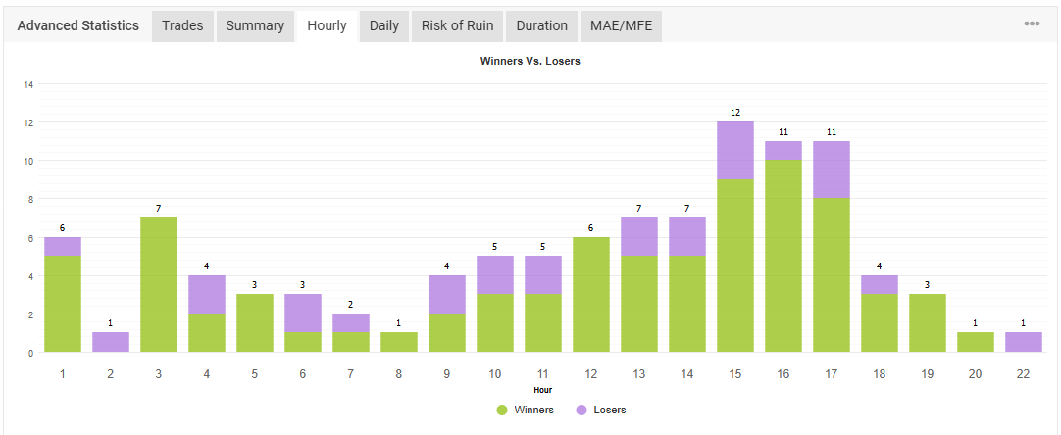
Task: Click the green winners bar for hour 12
Action: (590, 294)
